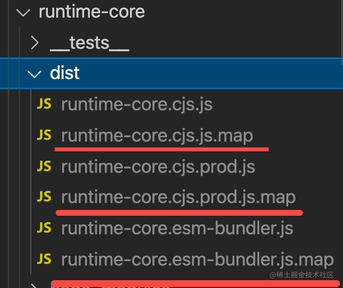
Task: Select the dist folder label
Action: pyautogui.click(x=64, y=74)
